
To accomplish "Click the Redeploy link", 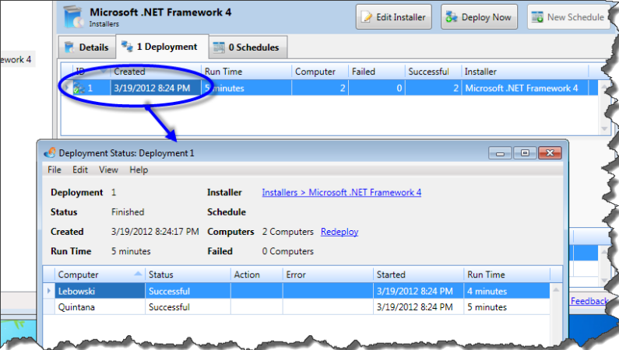I will (339, 232).
